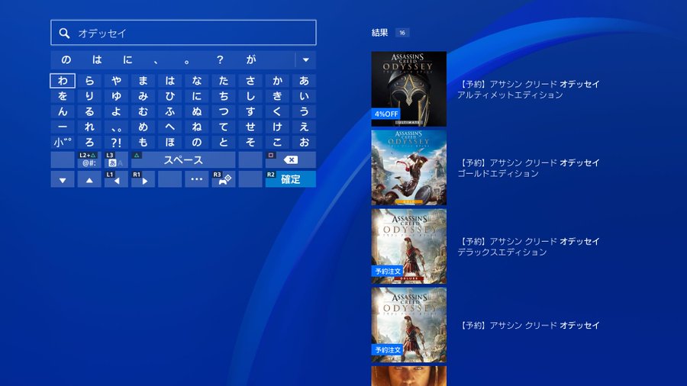Open the Deluxe Edition cover thumbnail
Screen dimensions: 687x386
tap(409, 246)
